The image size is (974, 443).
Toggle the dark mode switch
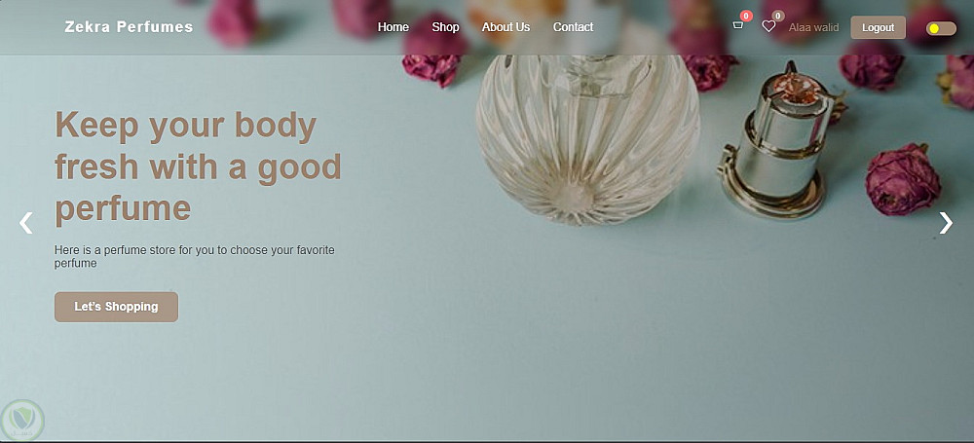tap(941, 28)
